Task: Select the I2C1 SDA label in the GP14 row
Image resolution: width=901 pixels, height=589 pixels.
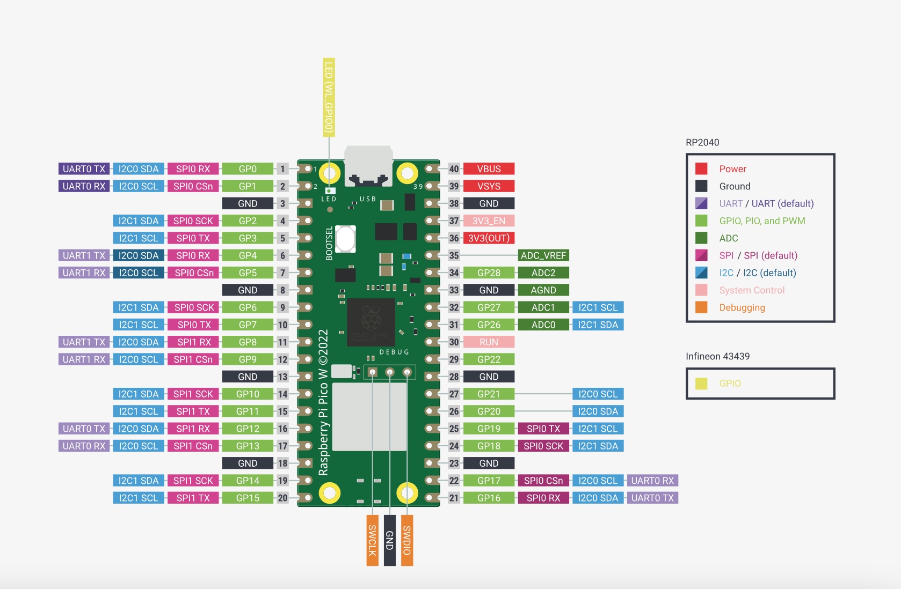Action: point(139,481)
